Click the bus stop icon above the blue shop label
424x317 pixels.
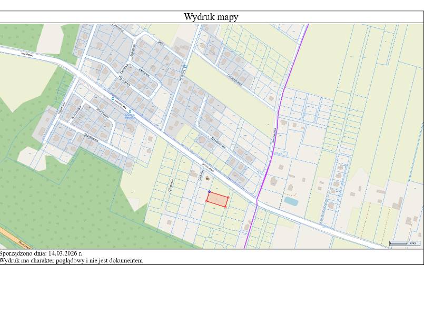[131, 111]
